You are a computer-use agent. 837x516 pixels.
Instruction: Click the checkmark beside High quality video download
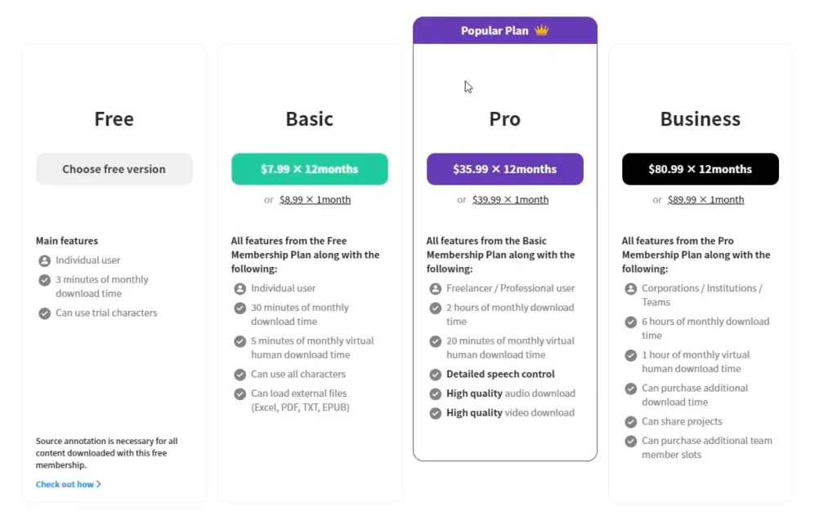(x=436, y=413)
